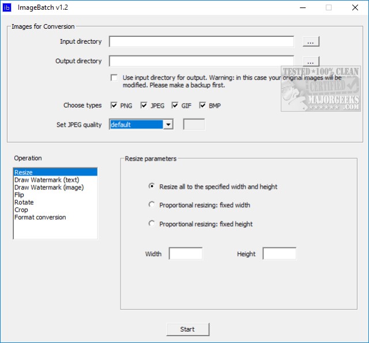Select Format conversion operation
The image size is (369, 343).
[55, 218]
